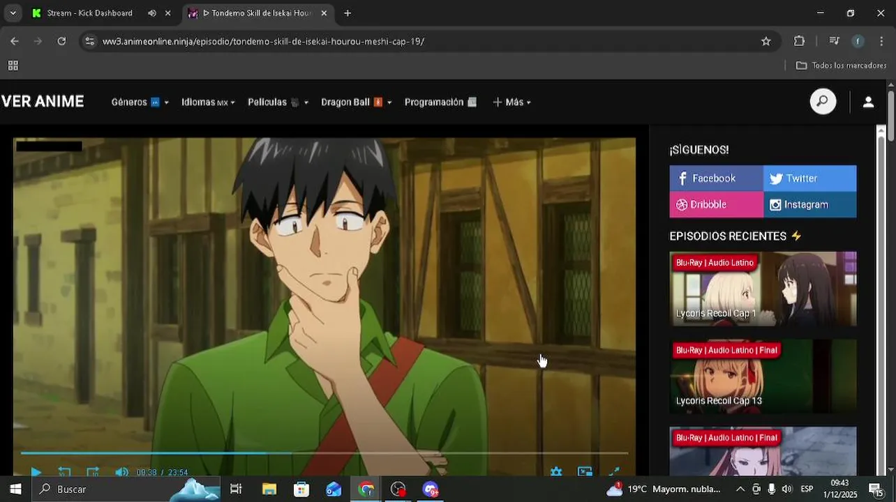This screenshot has width=896, height=502.
Task: Select the Tondemo Skill de Isekai tab
Action: coord(257,13)
